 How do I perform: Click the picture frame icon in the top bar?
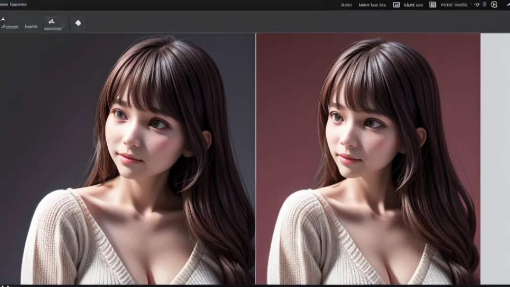[397, 5]
